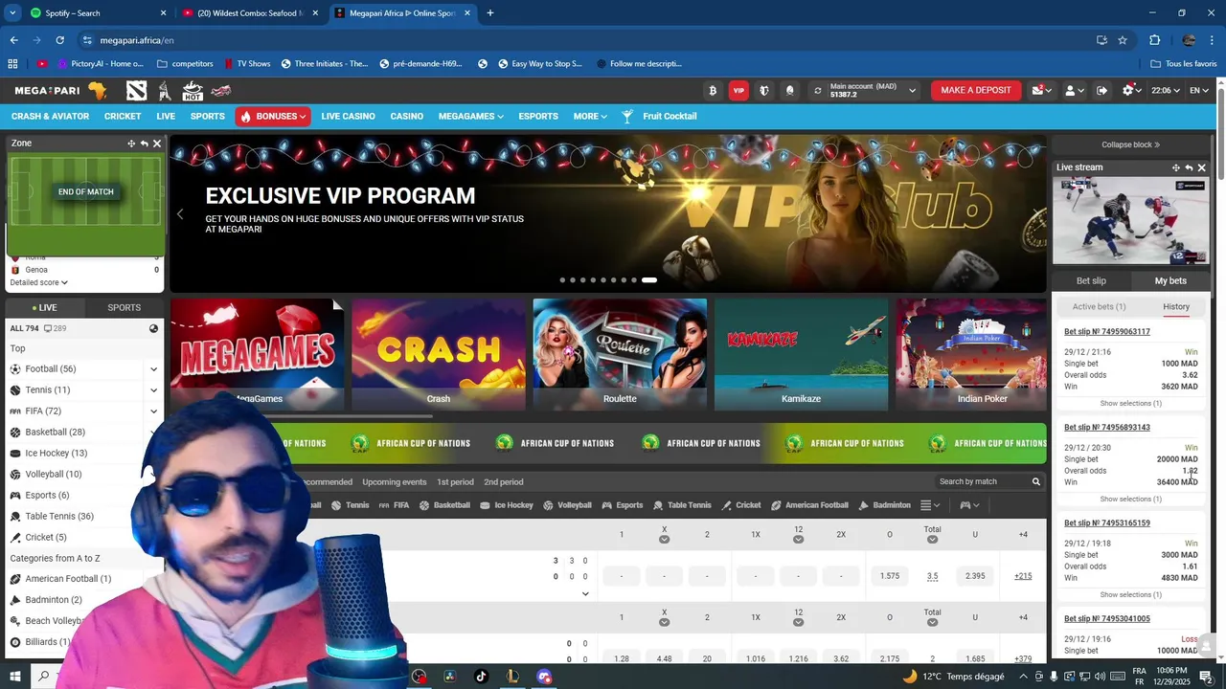Viewport: 1226px width, 689px height.
Task: Open the Fruit Cocktail game link
Action: [x=659, y=116]
